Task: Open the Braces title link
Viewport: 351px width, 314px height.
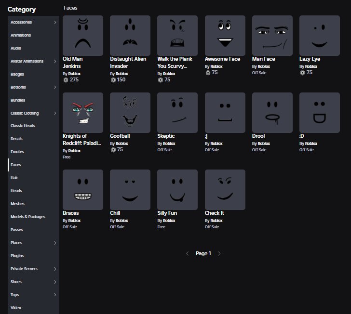Action: click(70, 213)
